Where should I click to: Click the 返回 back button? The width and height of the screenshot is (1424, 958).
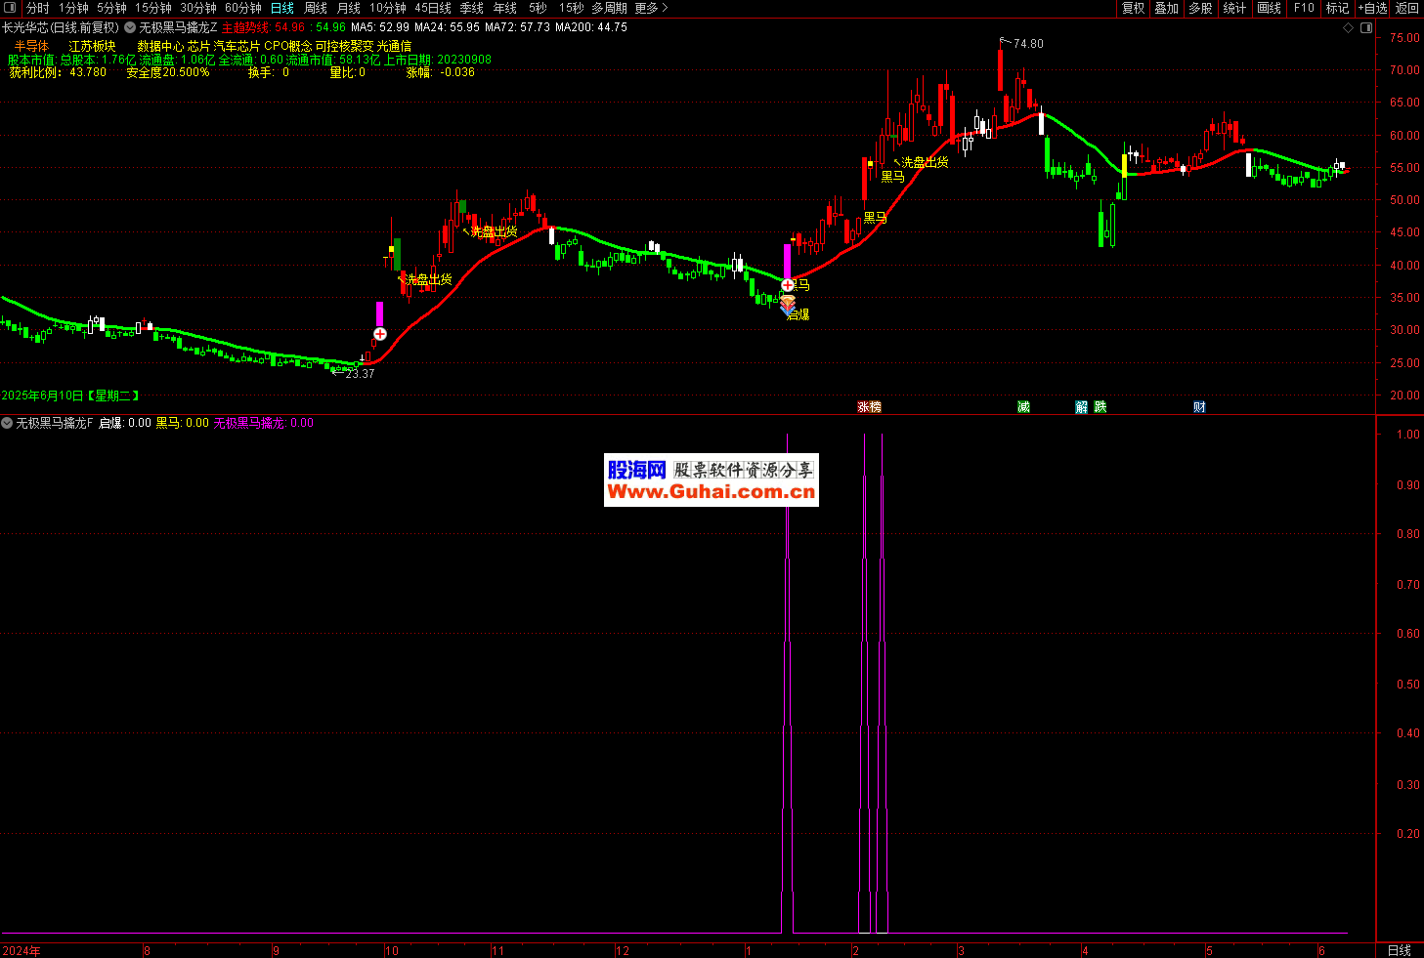tap(1407, 8)
